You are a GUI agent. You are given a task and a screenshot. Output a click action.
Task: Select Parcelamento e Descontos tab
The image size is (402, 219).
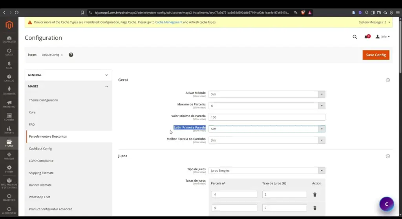click(x=48, y=136)
